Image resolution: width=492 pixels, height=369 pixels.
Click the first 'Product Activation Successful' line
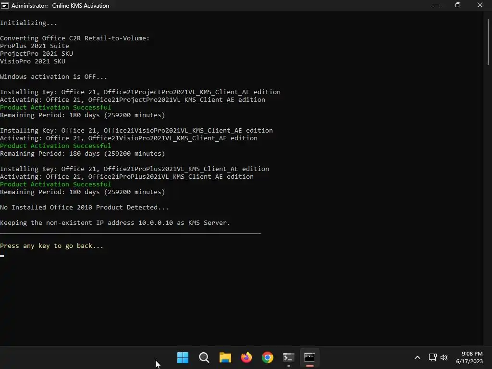(x=56, y=107)
